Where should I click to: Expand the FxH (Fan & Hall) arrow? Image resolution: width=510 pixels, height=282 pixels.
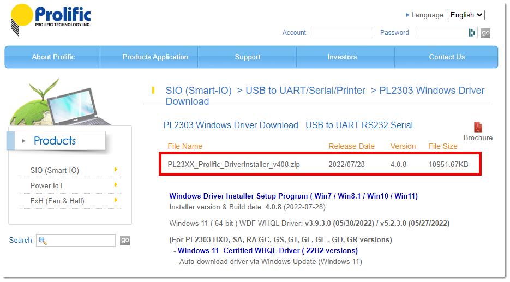point(116,200)
